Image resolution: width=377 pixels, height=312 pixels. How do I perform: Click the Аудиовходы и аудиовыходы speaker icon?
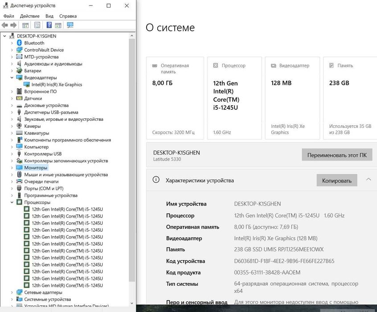tap(19, 63)
